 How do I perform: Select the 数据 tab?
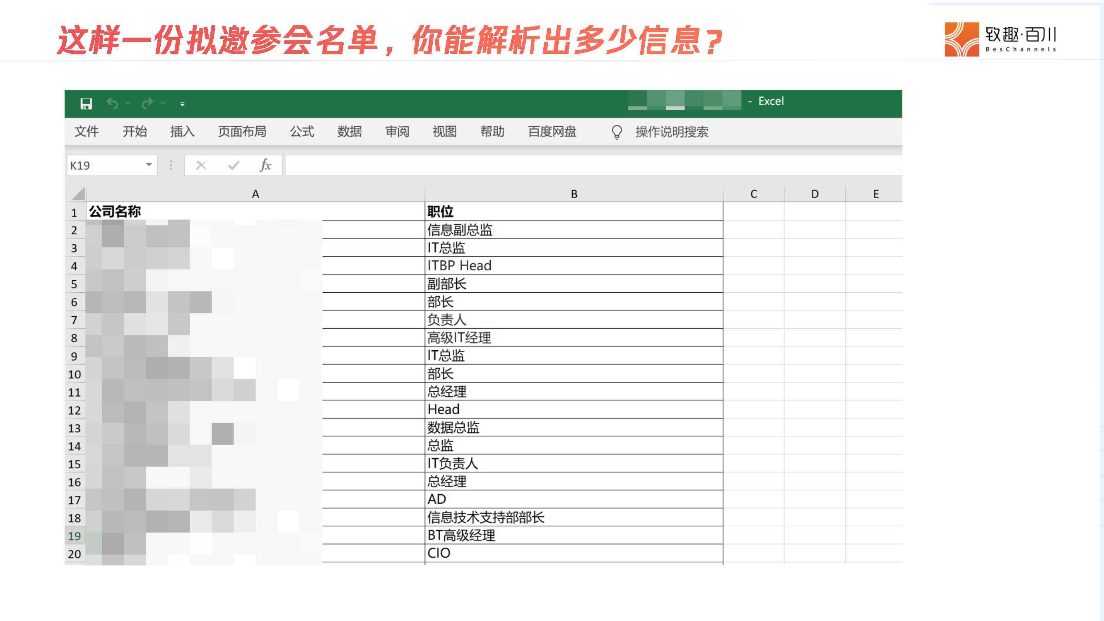coord(349,132)
